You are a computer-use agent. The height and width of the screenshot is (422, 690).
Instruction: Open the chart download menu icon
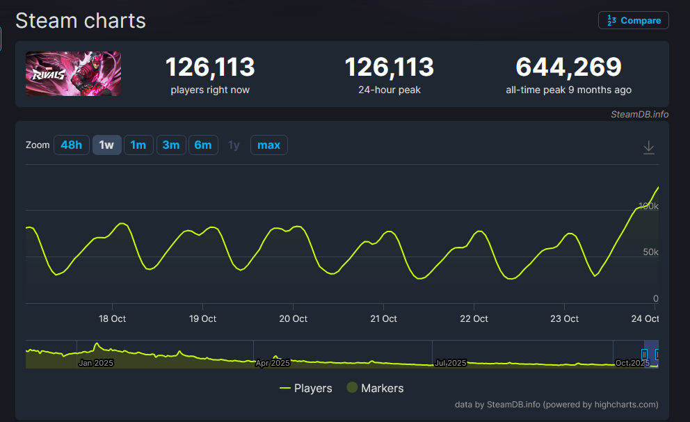(x=649, y=147)
